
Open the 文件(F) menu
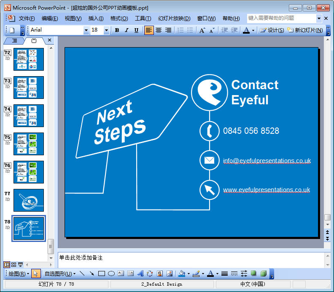tap(27, 19)
